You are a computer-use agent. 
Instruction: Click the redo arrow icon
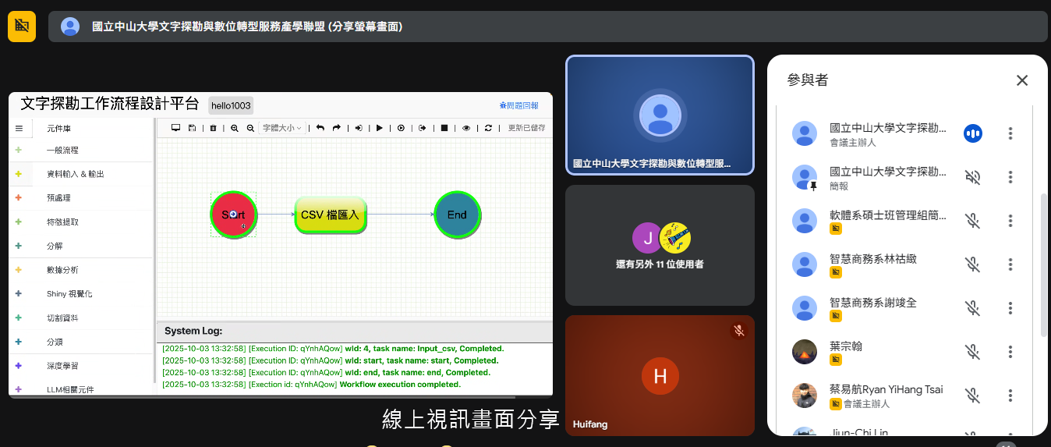click(x=337, y=128)
